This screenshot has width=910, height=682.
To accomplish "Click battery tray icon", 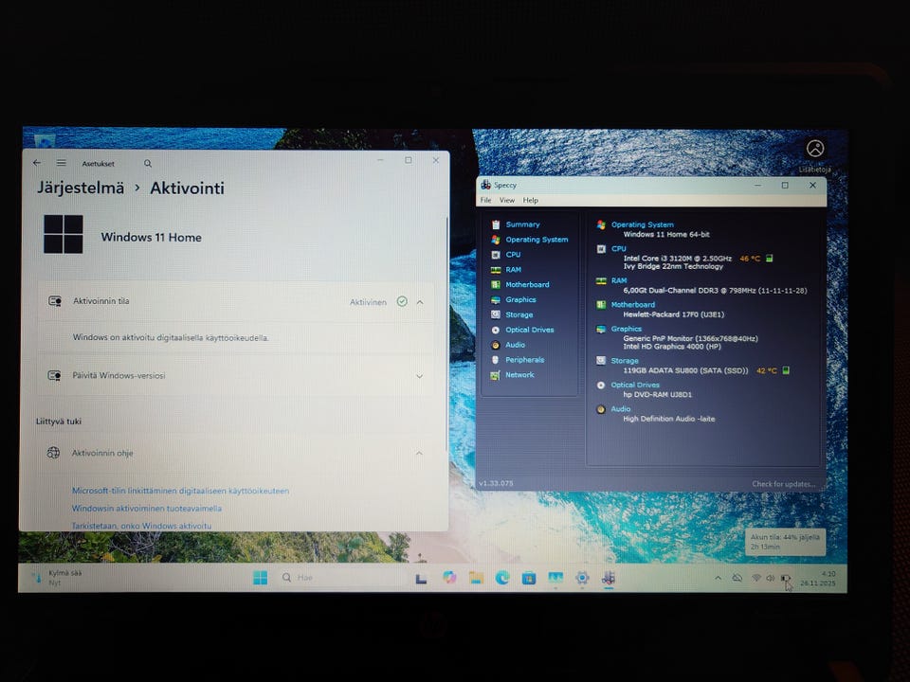I will tap(785, 578).
